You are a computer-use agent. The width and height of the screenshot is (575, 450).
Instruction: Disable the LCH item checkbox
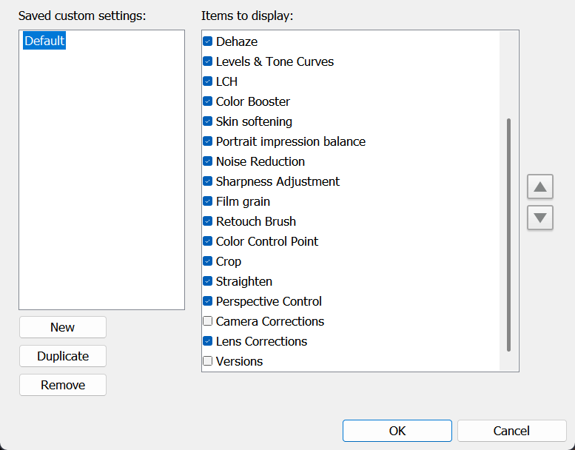pos(208,82)
